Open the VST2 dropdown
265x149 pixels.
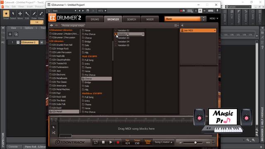[x=102, y=11]
